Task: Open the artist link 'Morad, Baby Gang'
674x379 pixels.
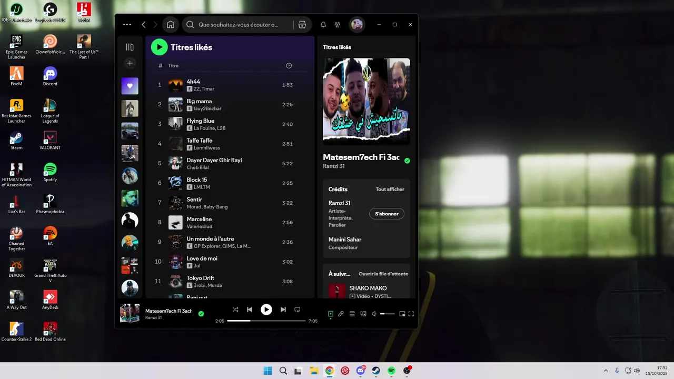Action: (207, 207)
